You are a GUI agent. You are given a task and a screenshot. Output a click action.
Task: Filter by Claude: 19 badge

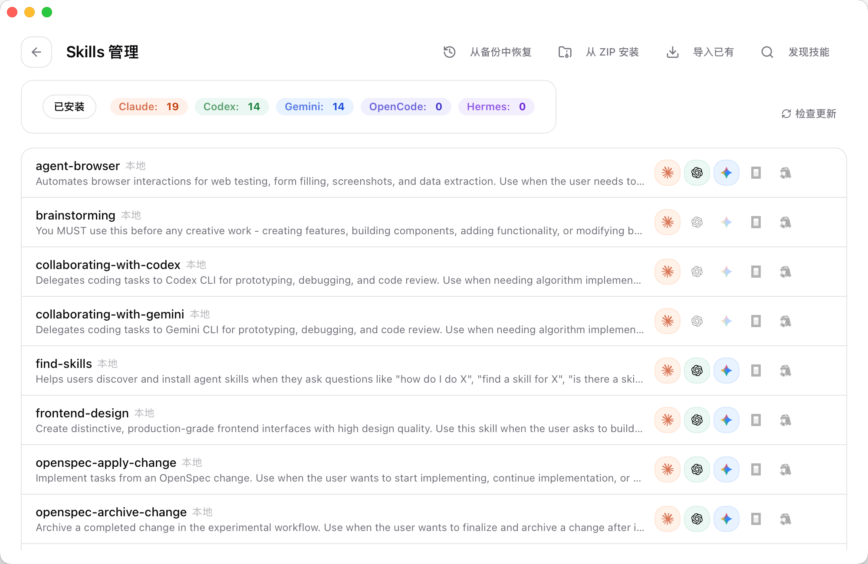[149, 107]
